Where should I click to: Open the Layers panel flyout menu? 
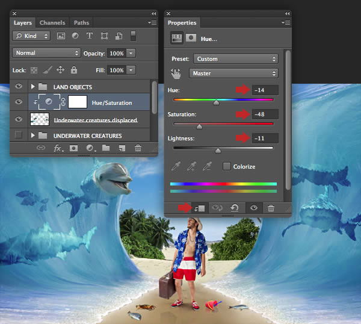(x=152, y=22)
